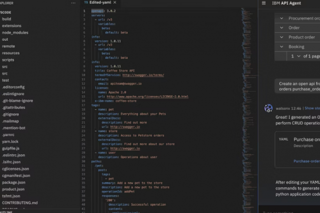Click Show steps link beside watsonx
The height and width of the screenshot is (213, 320).
pyautogui.click(x=312, y=108)
